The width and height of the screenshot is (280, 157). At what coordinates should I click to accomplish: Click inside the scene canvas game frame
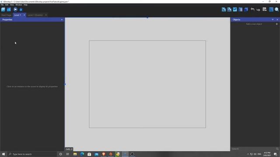pos(147,84)
